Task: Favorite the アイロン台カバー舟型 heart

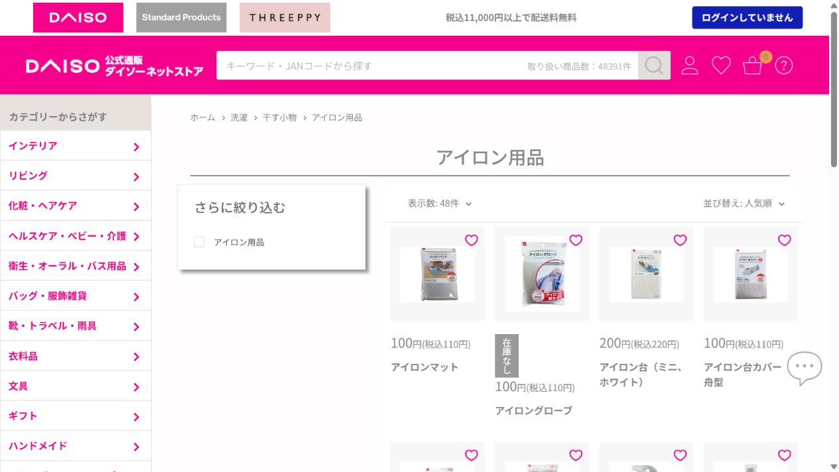Action: pyautogui.click(x=785, y=240)
